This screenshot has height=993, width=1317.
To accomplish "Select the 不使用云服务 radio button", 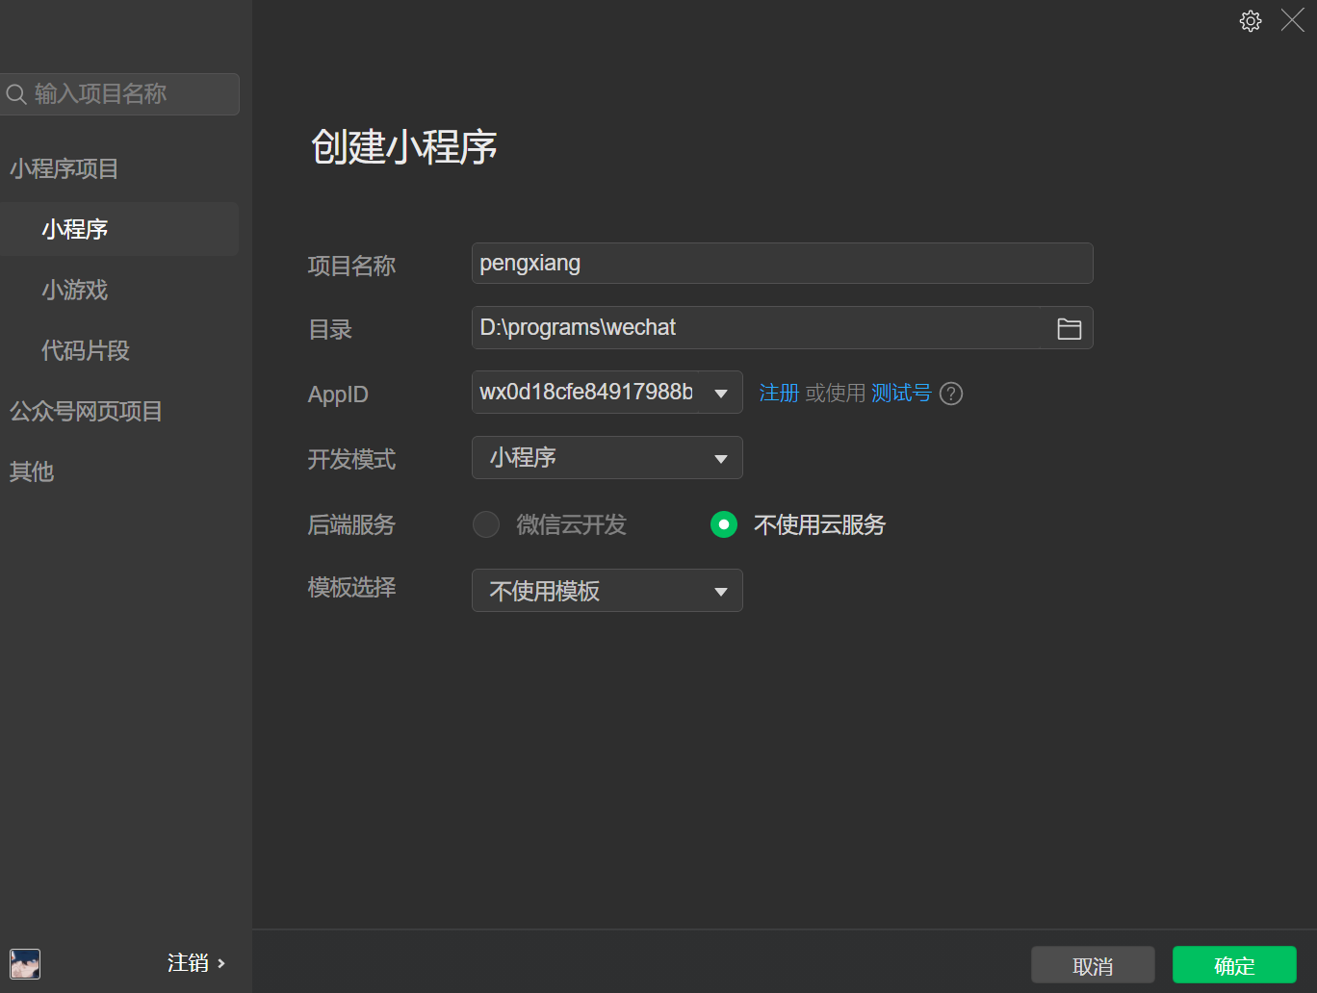I will pos(723,524).
